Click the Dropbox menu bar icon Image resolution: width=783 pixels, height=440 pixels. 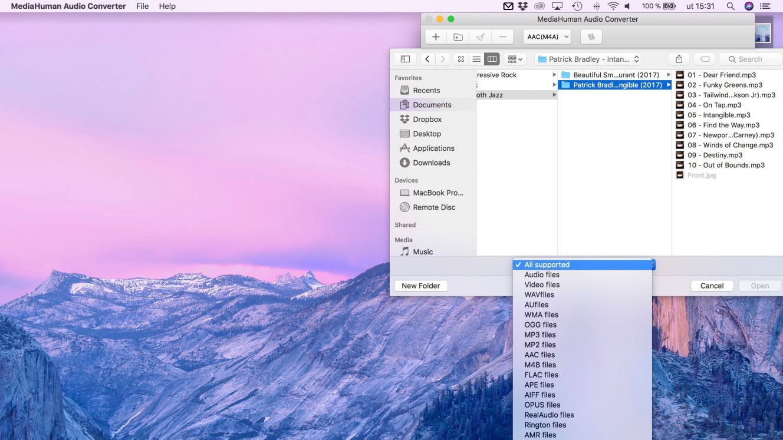[x=522, y=6]
